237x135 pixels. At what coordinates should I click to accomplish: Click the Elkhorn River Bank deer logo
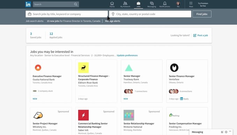(x=83, y=67)
